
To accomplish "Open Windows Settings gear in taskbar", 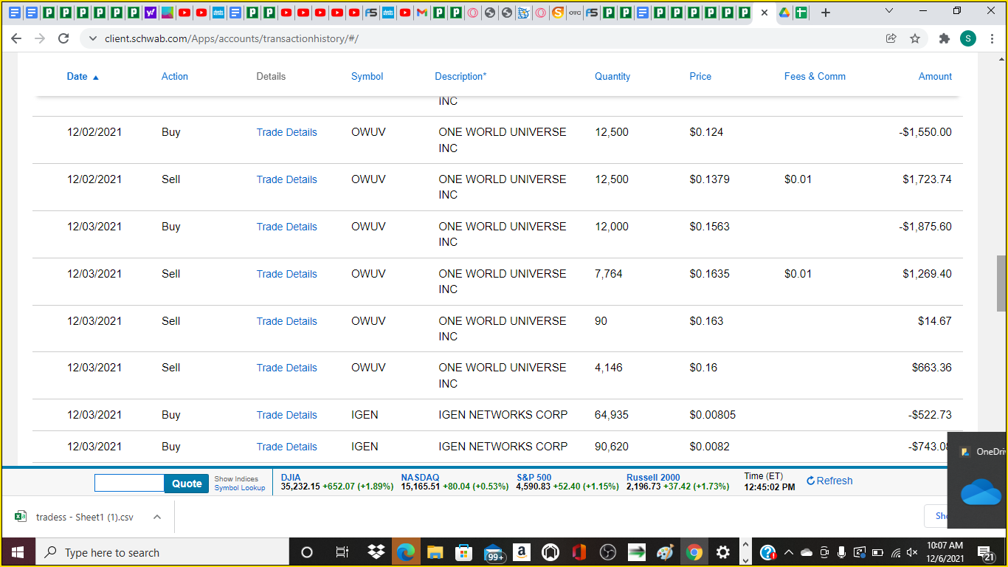I will tap(722, 552).
